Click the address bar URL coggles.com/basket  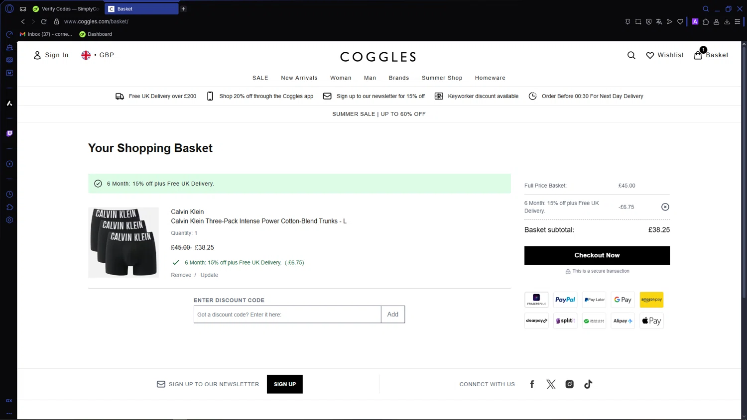96,21
